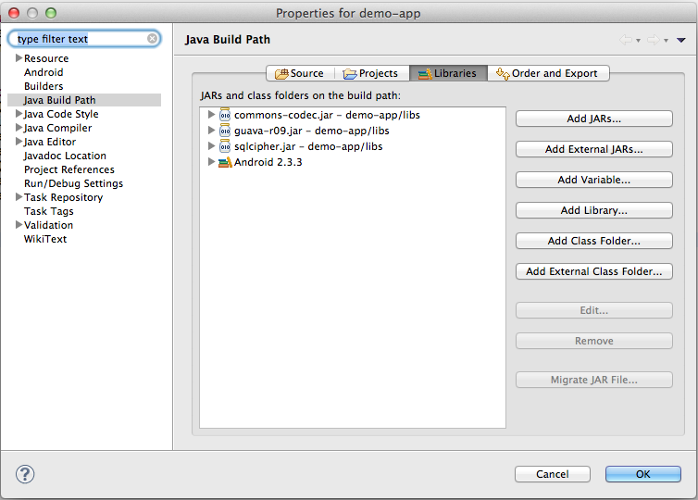Click the help question mark icon
This screenshot has width=698, height=500.
25,474
